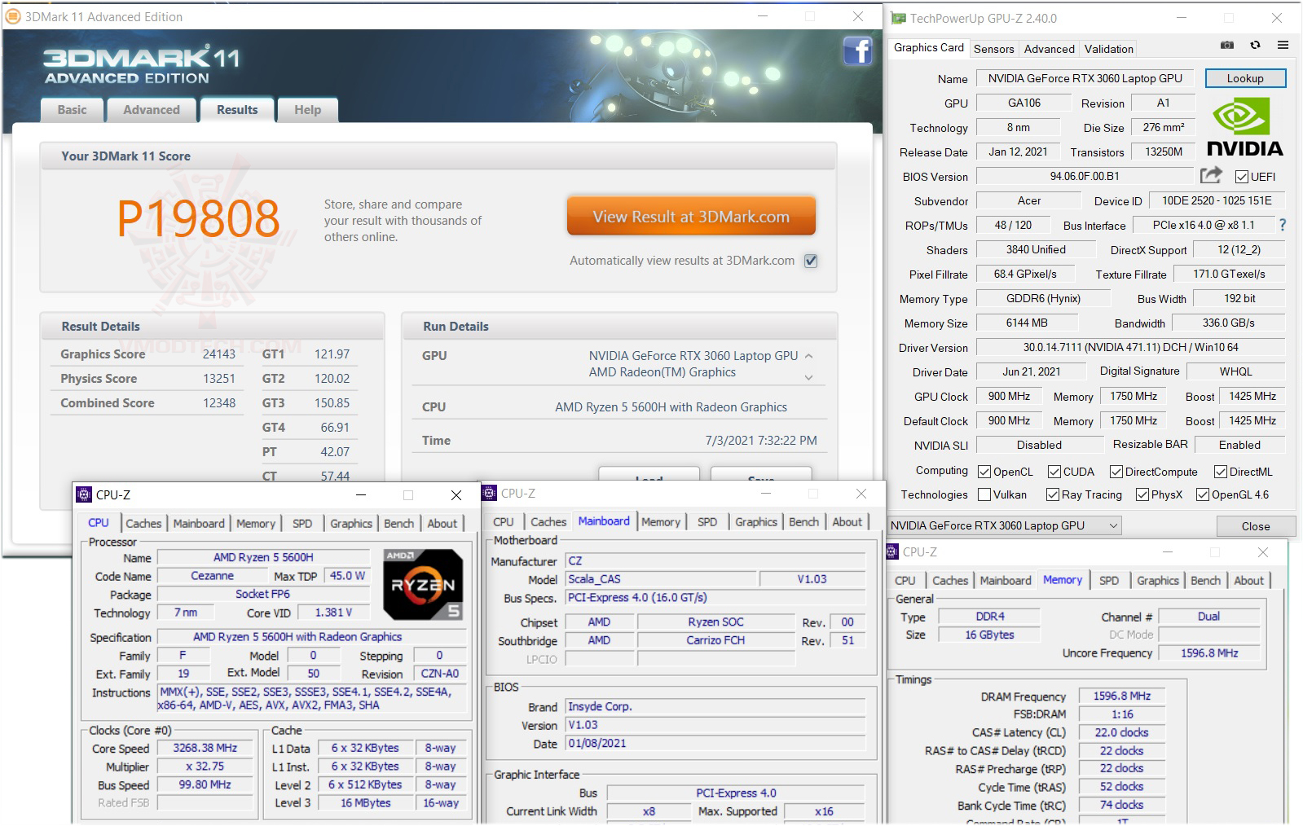The width and height of the screenshot is (1303, 826).
Task: Click the Resizable BAR Enabled value
Action: (x=1239, y=445)
